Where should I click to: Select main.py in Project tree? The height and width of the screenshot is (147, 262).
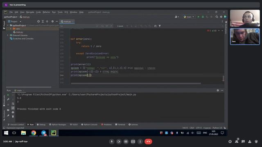[x=19, y=32]
